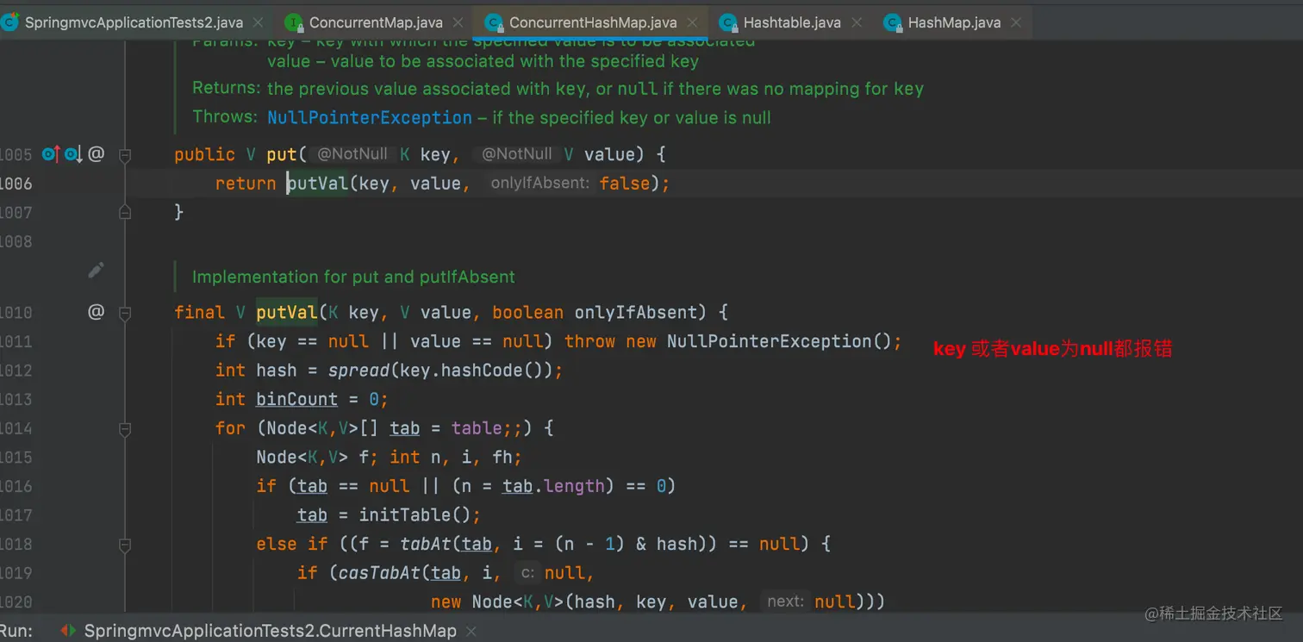Close the CurrentHashMap run tab
Image resolution: width=1303 pixels, height=642 pixels.
tap(471, 631)
